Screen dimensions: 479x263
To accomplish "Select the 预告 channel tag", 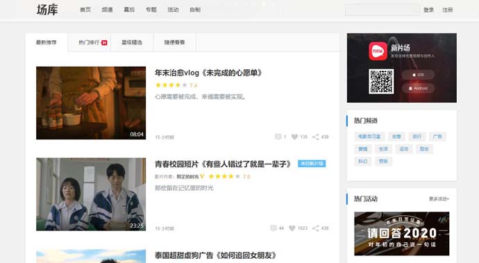I will click(383, 161).
